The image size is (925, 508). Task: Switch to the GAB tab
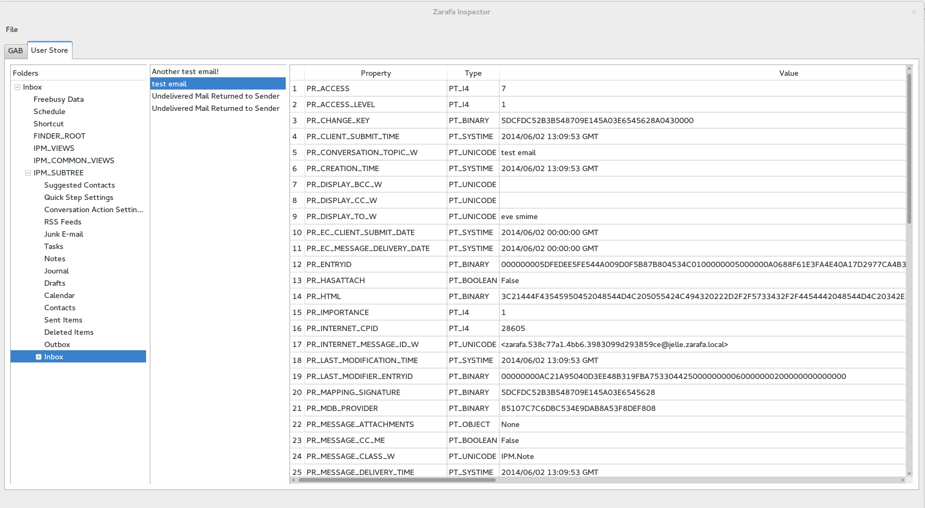(15, 51)
